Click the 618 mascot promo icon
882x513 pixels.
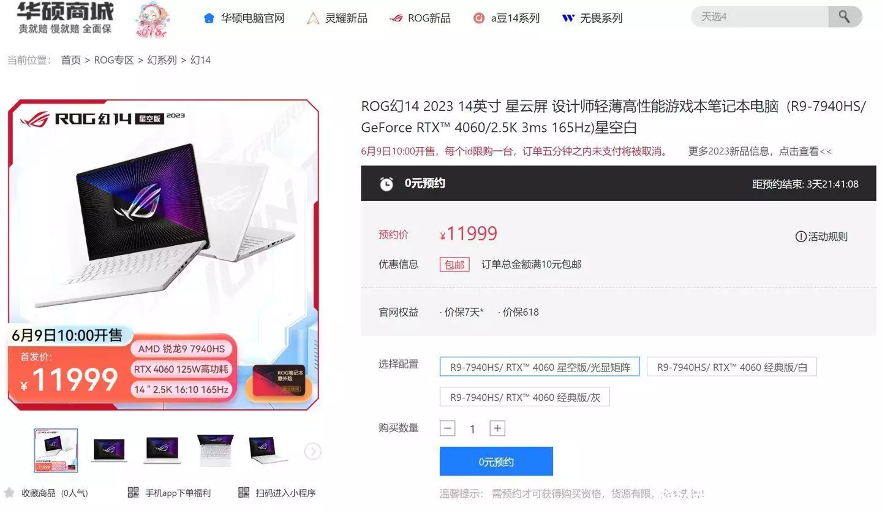151,20
